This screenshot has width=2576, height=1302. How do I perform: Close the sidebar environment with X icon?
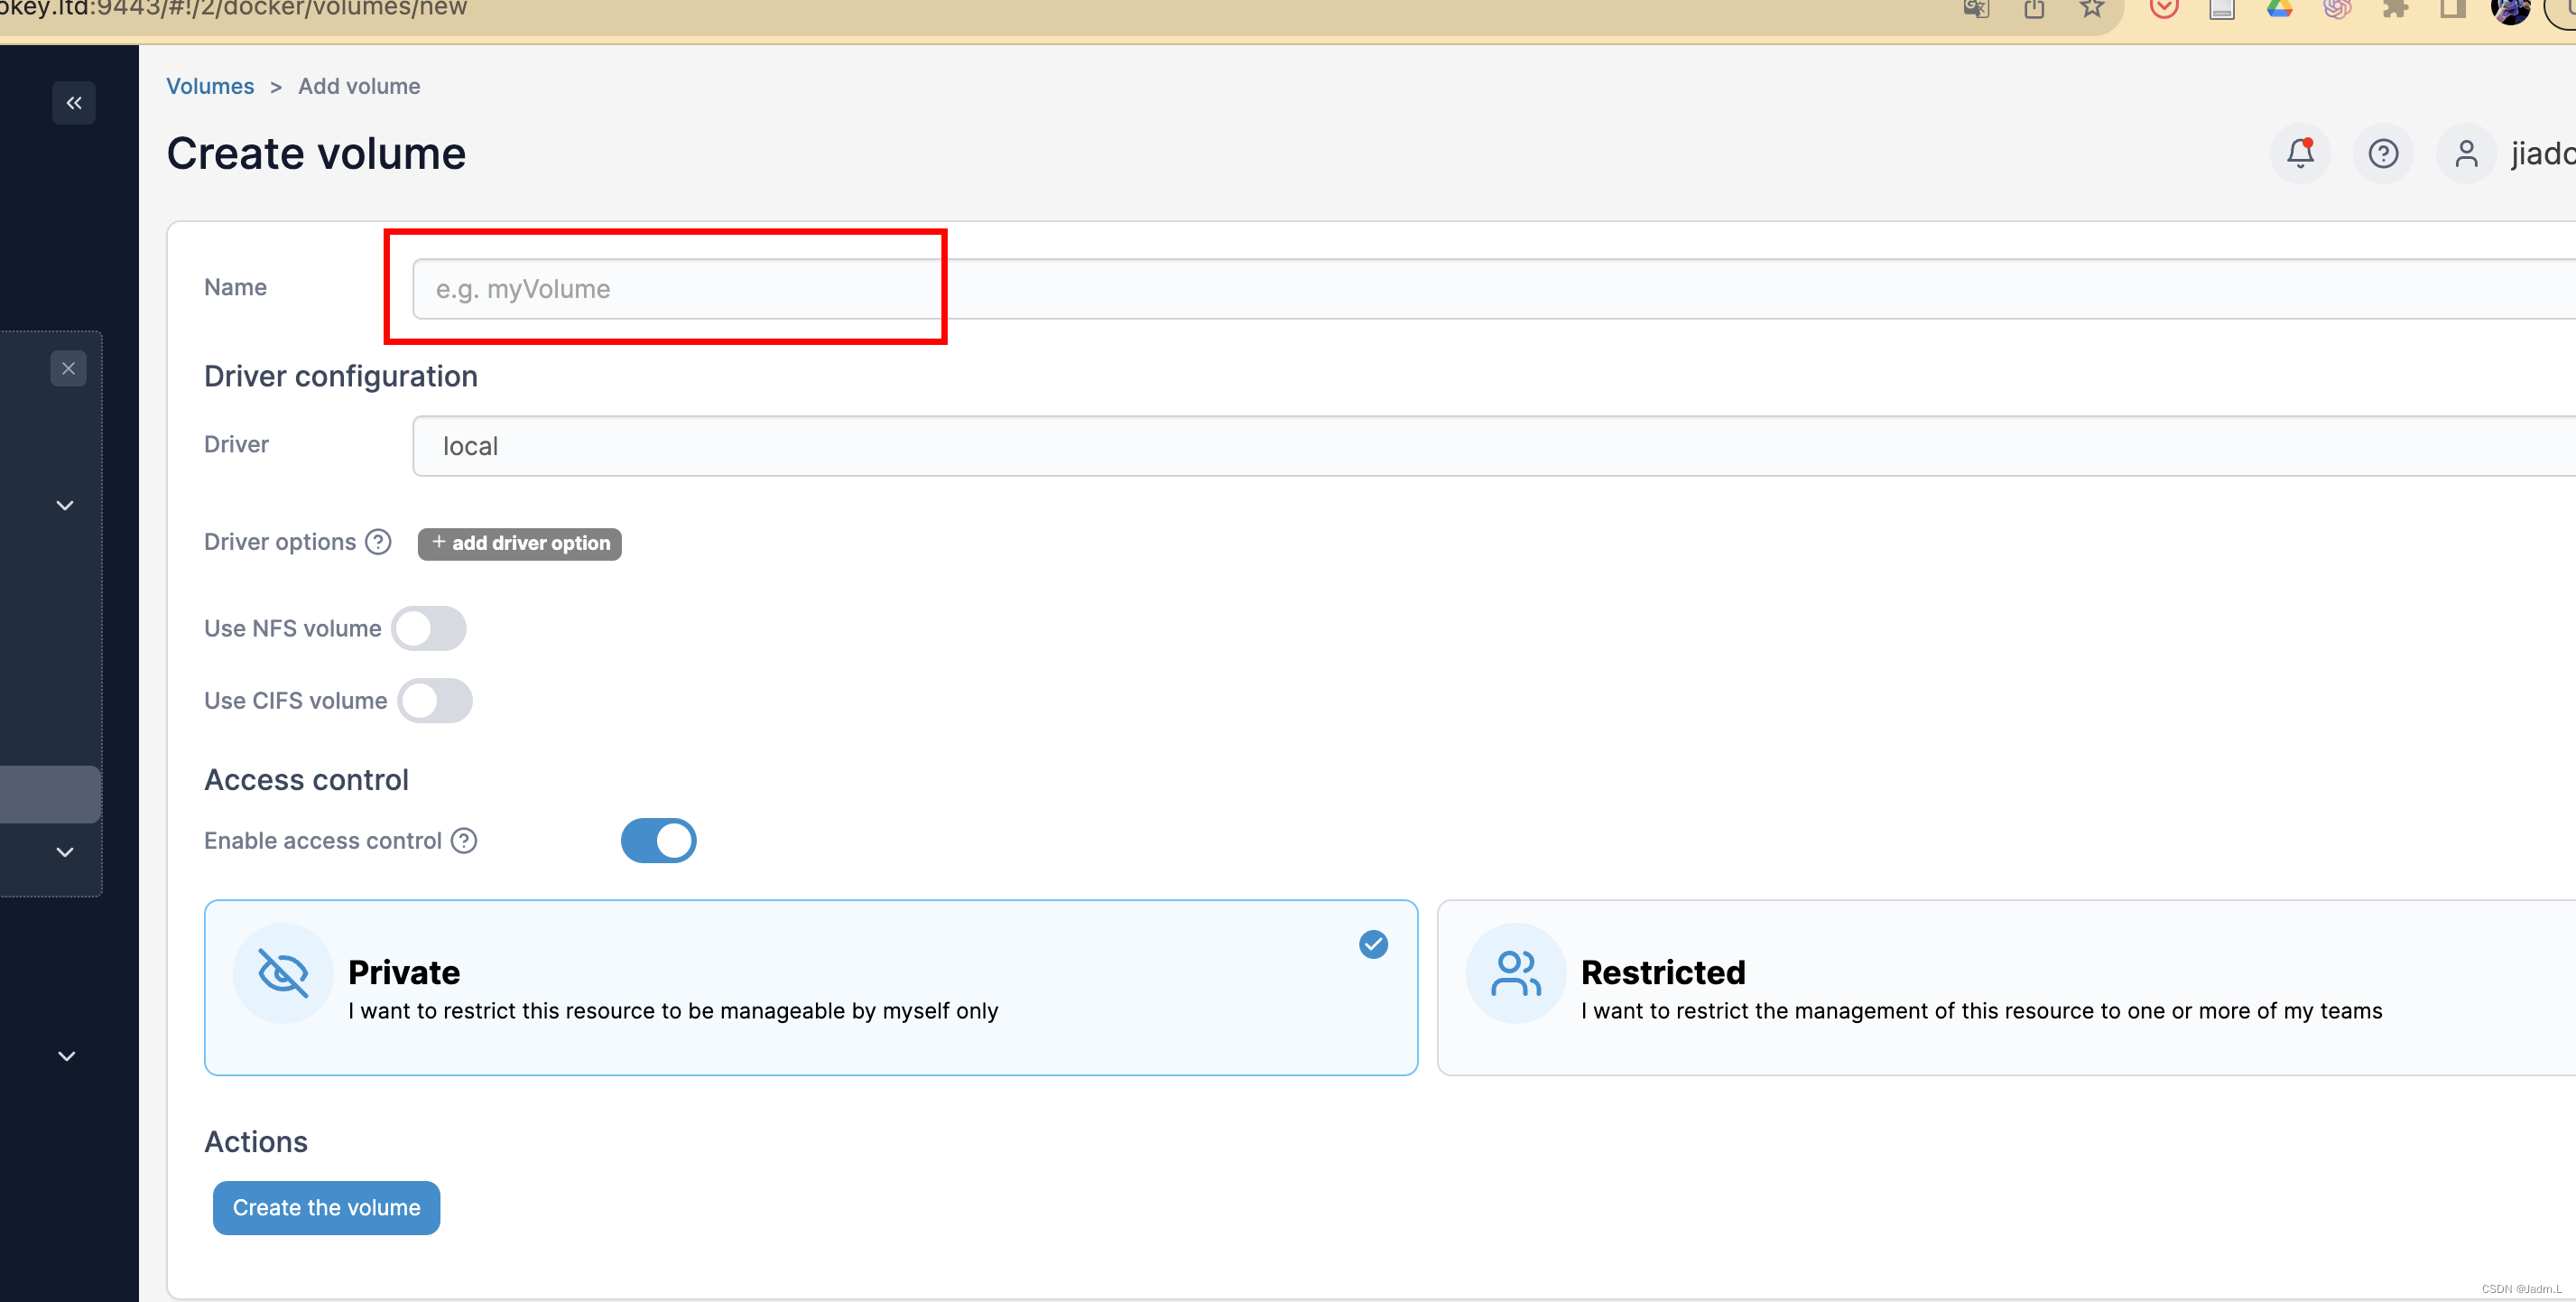[x=68, y=368]
